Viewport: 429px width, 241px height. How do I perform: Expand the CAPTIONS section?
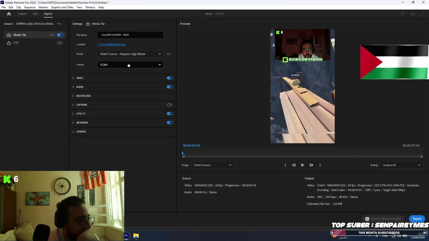coord(73,105)
